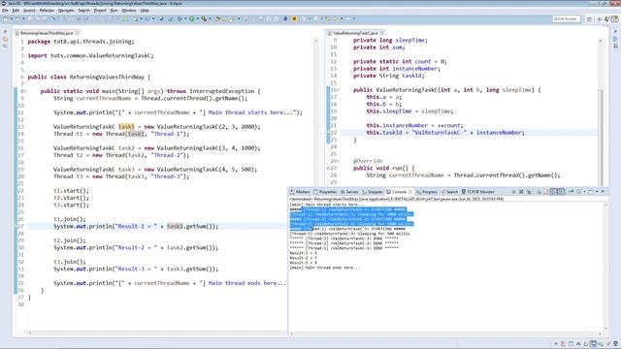Collapse the @Override fold marker at line 26

click(x=338, y=161)
